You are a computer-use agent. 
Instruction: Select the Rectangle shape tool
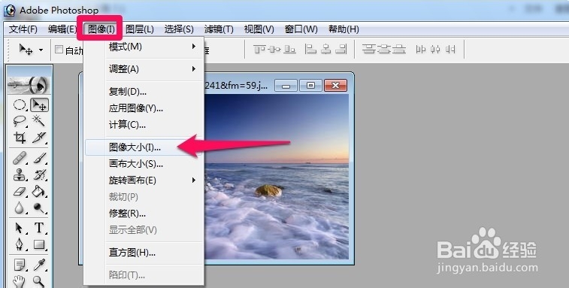pos(39,244)
